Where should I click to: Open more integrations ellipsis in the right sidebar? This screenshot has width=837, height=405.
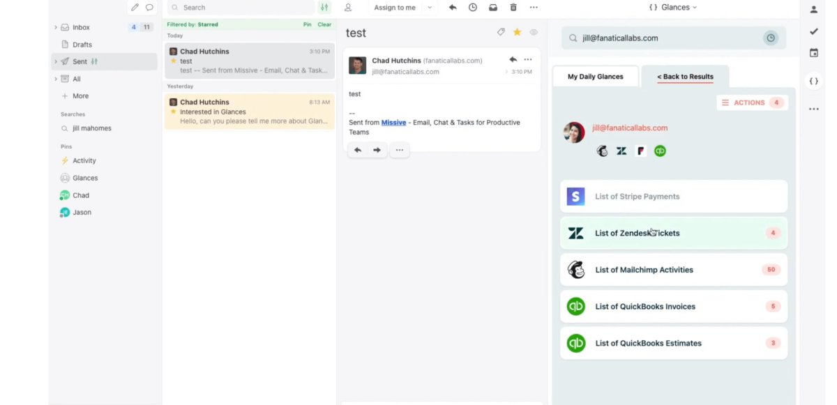[813, 109]
